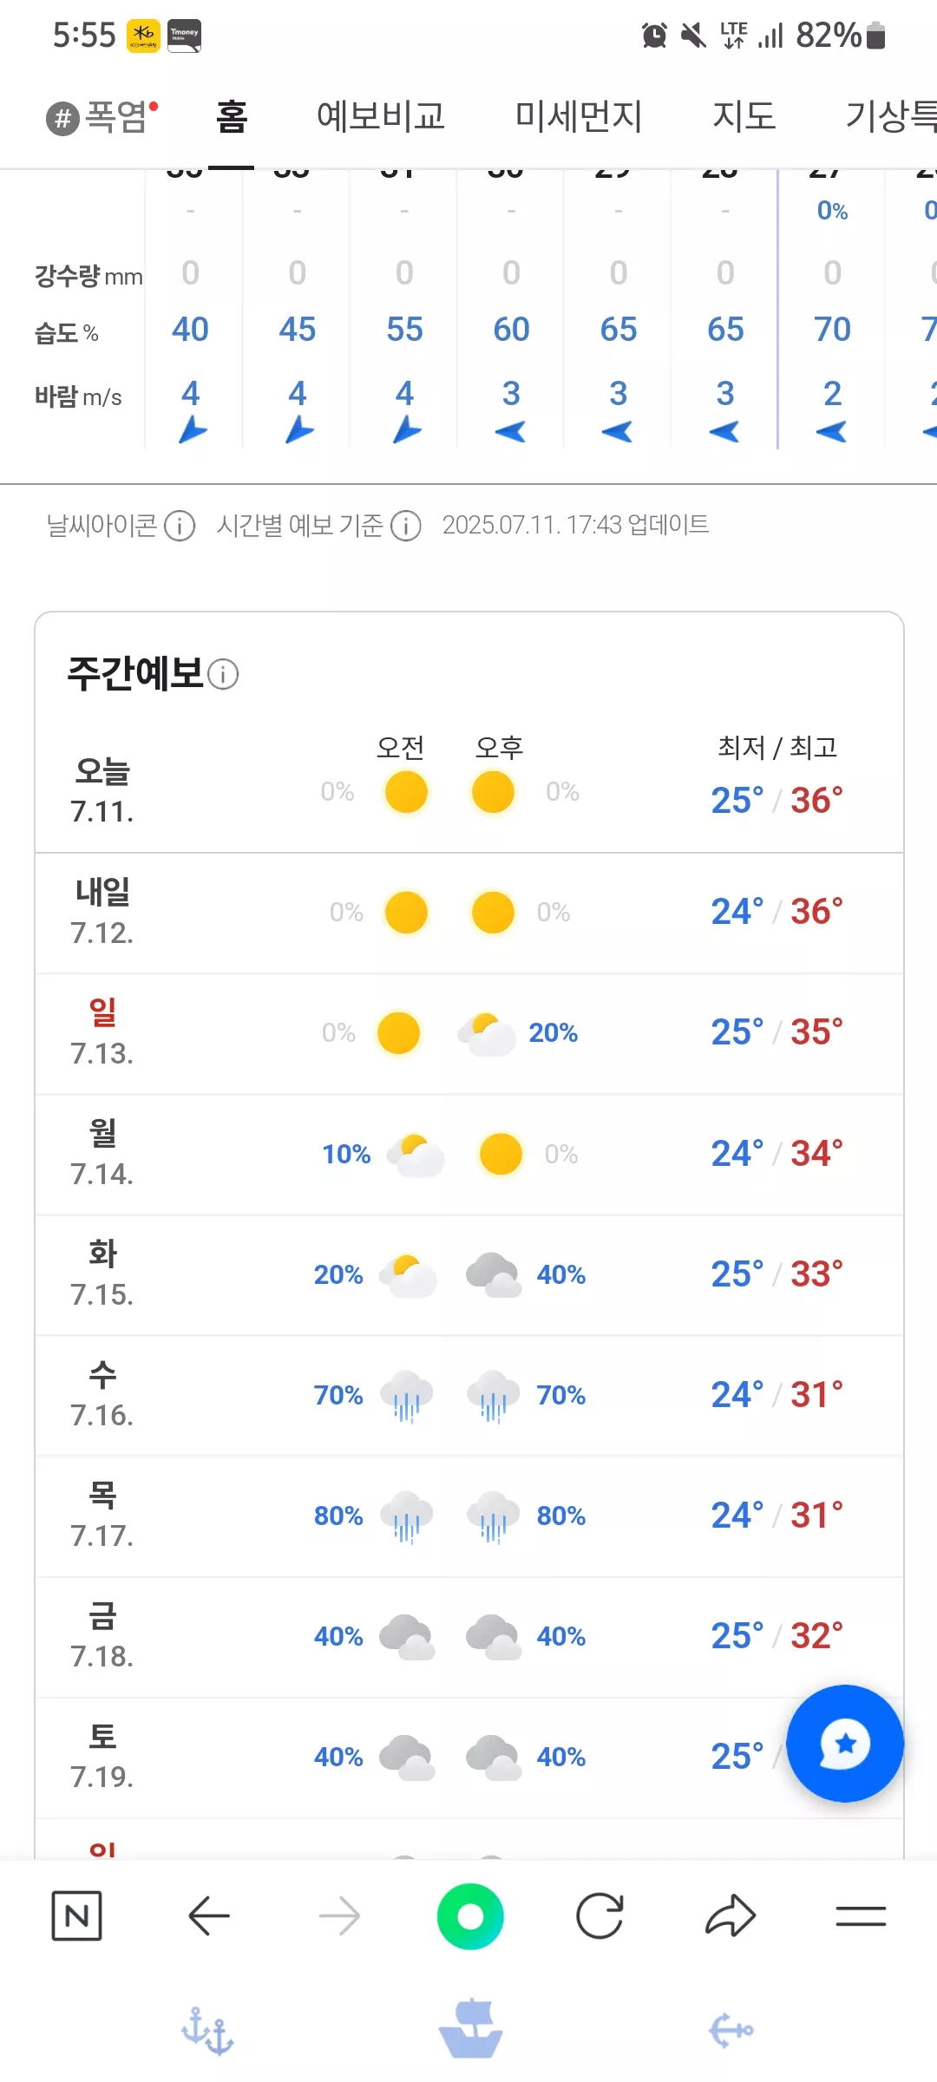Share the page via share arrow icon
937x2082 pixels.
731,1915
